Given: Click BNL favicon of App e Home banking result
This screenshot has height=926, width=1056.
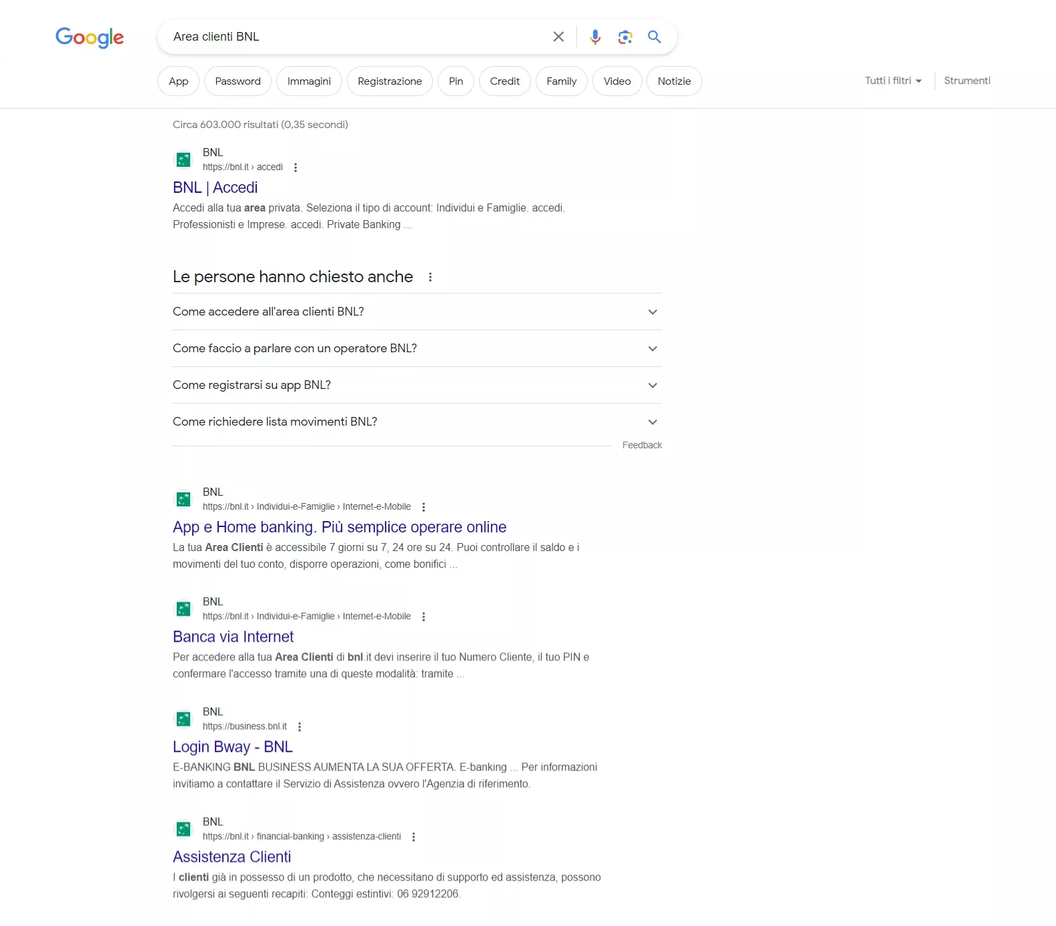Looking at the screenshot, I should [183, 499].
